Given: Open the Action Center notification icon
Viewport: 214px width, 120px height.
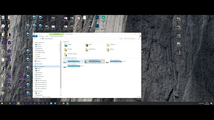Looking at the screenshot, I should click(x=211, y=103).
